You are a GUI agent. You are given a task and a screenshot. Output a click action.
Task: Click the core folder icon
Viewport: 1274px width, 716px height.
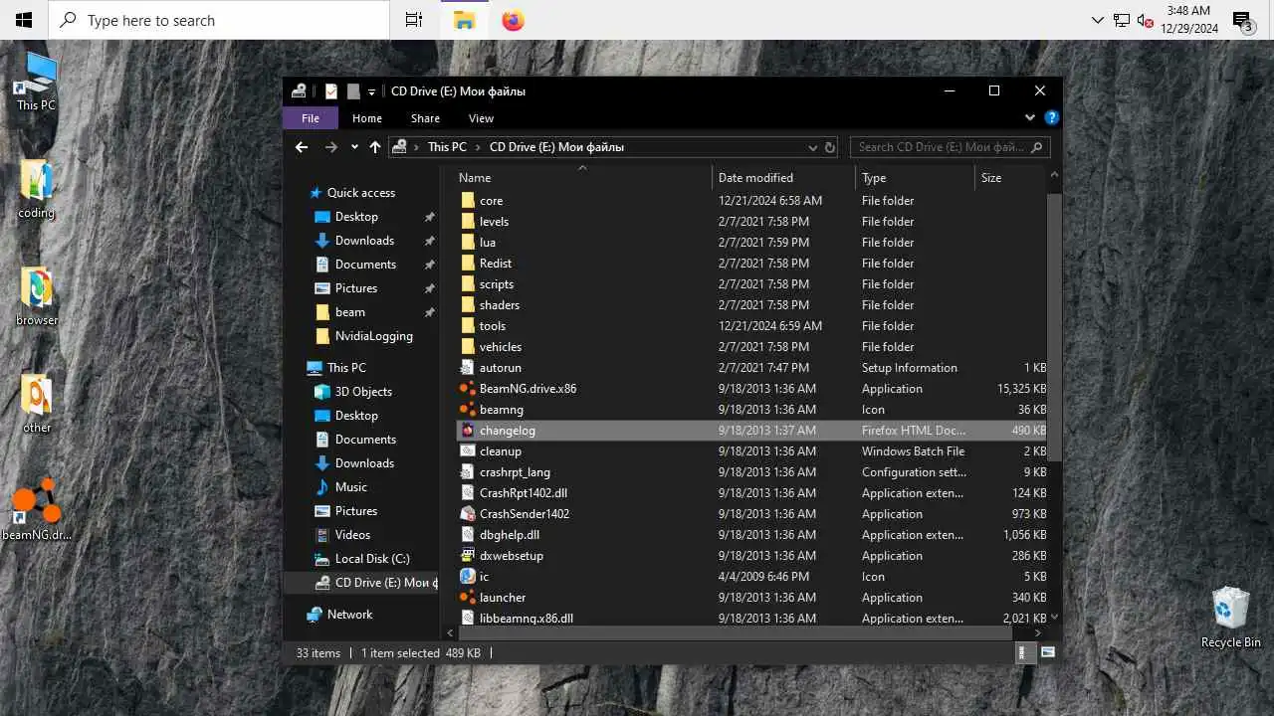click(x=468, y=201)
